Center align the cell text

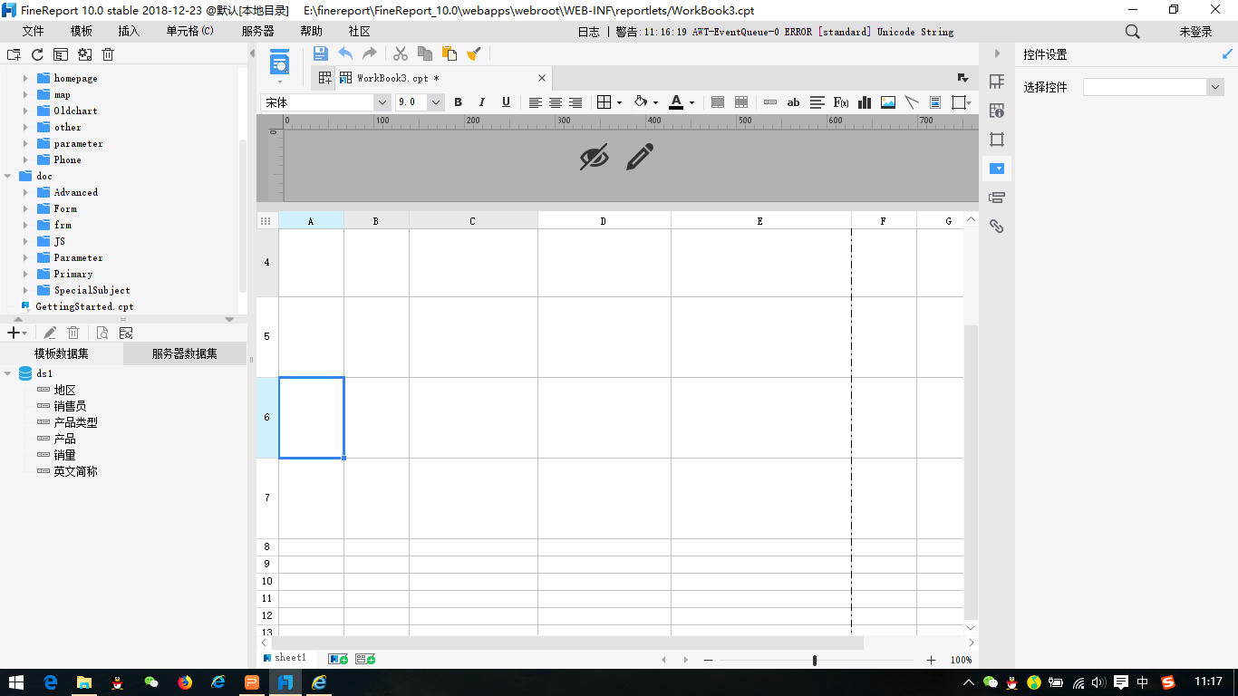click(x=556, y=102)
